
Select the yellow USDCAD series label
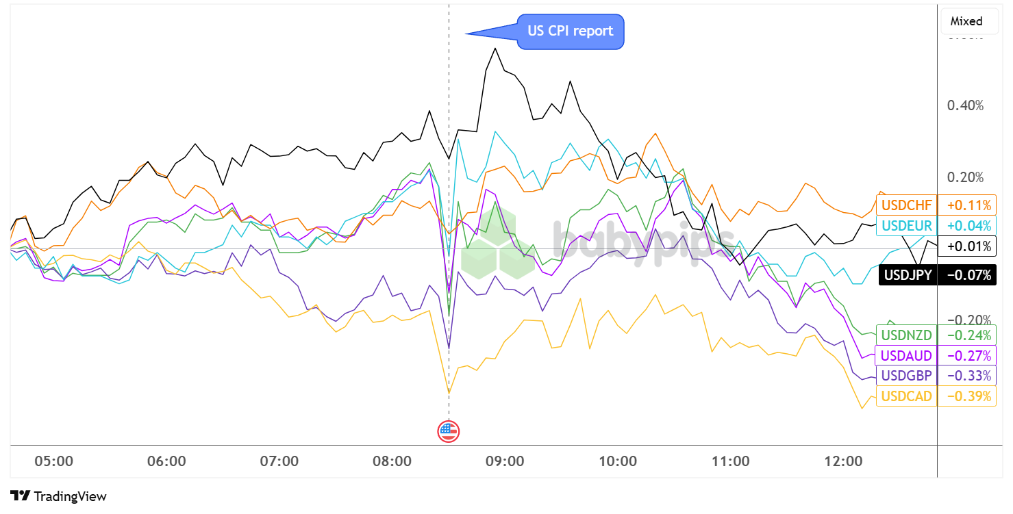(x=906, y=396)
